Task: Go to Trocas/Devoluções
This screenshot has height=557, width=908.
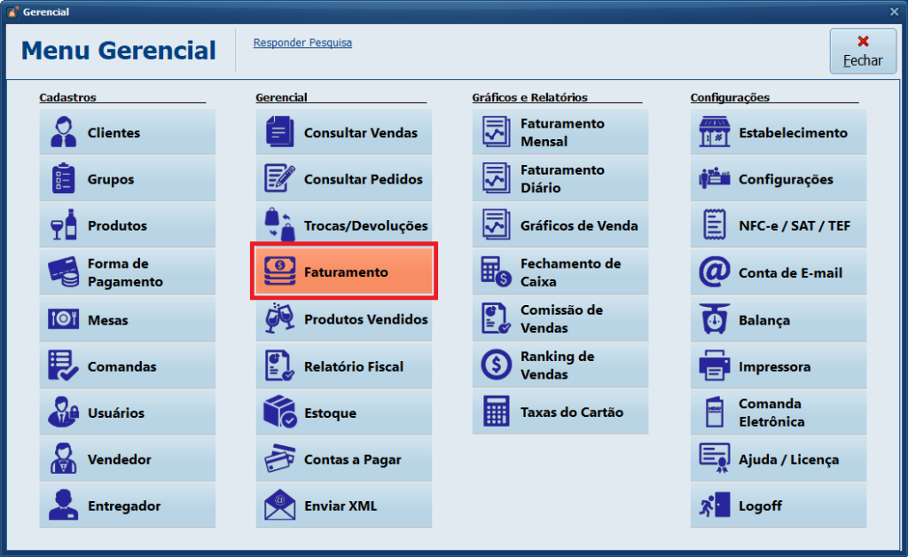Action: (344, 225)
